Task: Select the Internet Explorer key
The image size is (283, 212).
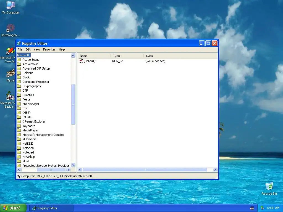Action: click(x=34, y=121)
